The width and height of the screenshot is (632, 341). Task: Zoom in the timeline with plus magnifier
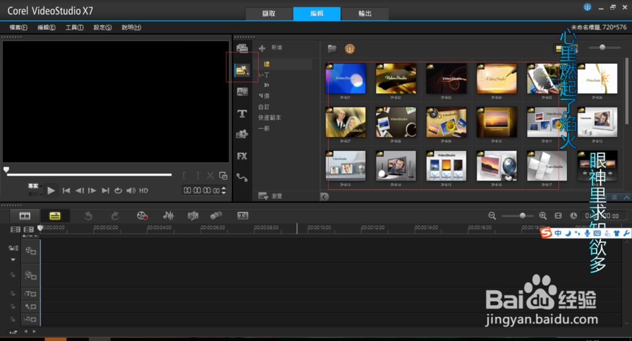543,216
